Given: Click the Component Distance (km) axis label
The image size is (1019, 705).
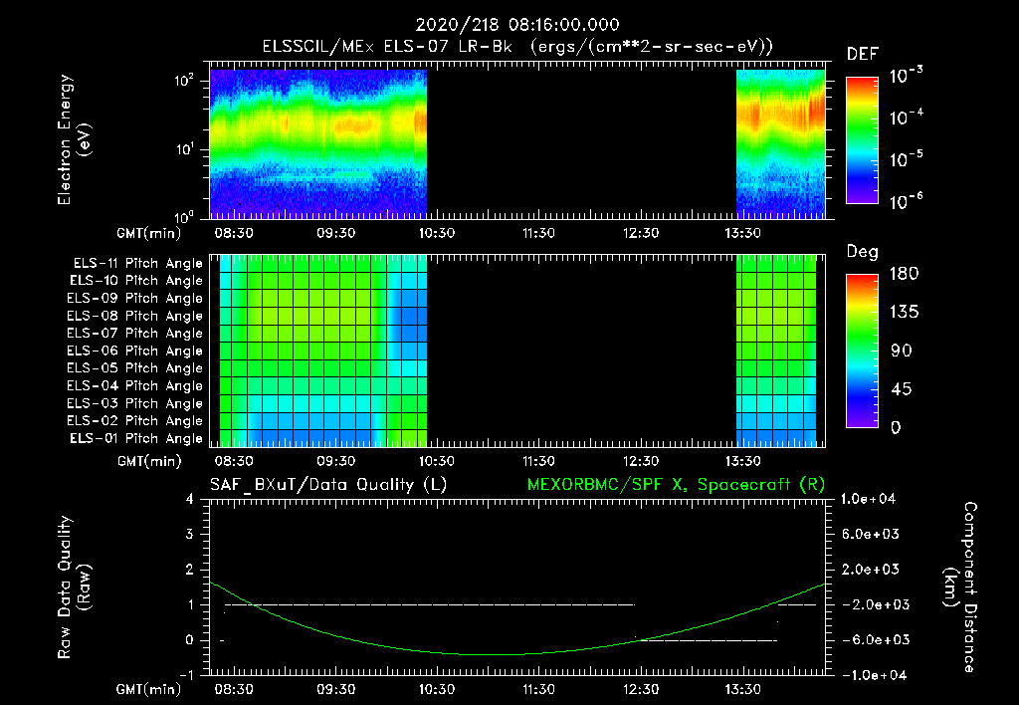Looking at the screenshot, I should tap(960, 587).
